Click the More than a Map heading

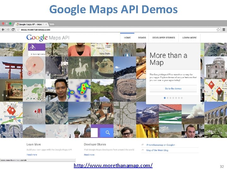tap(168, 59)
